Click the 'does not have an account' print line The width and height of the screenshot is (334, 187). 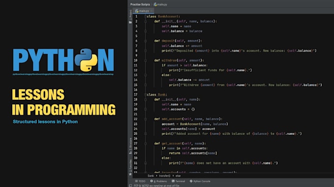[223, 163]
